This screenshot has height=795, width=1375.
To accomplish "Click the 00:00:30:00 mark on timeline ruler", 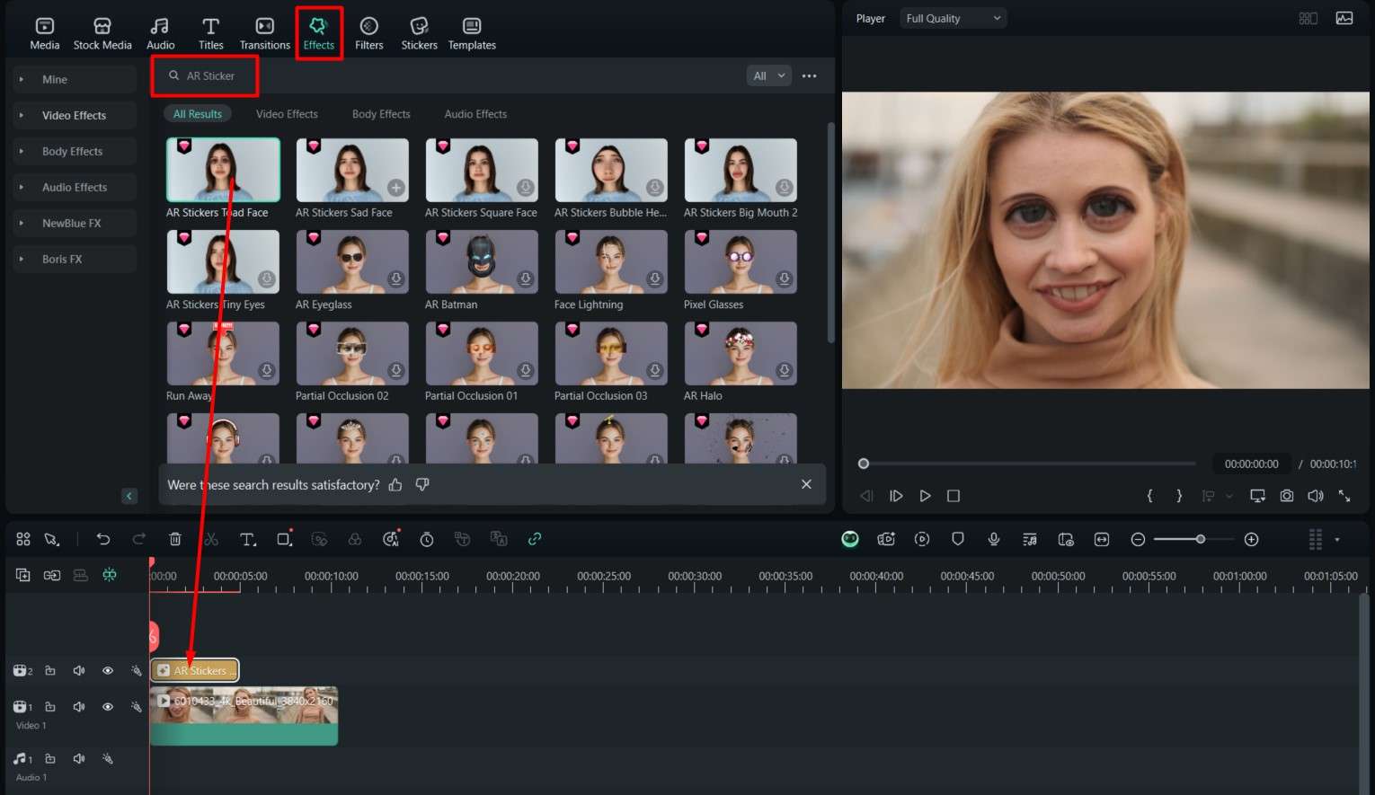I will (695, 576).
